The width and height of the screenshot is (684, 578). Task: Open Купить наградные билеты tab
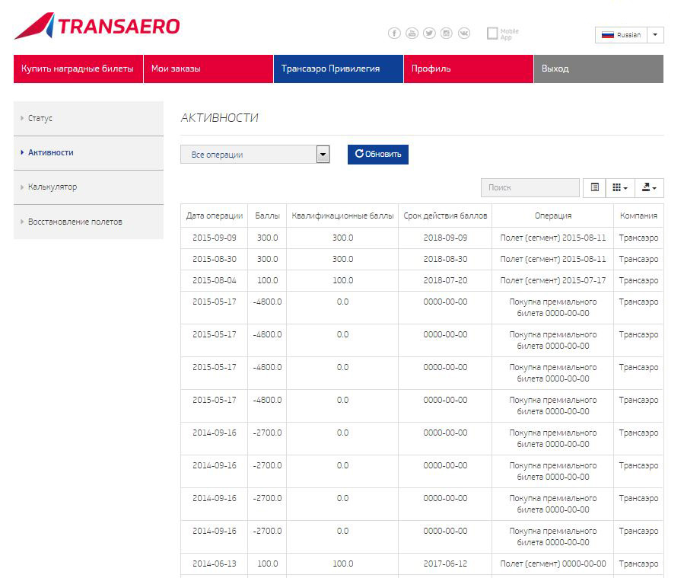coord(78,69)
